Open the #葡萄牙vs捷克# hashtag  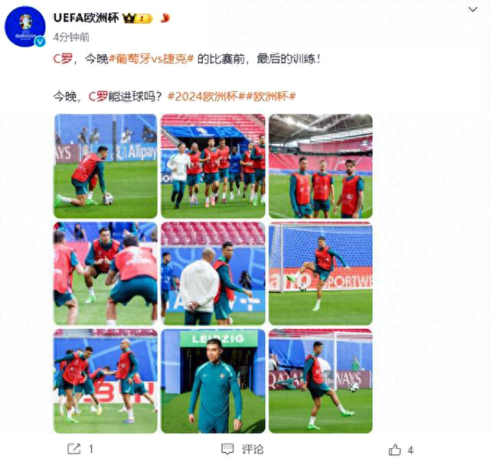coord(152,58)
